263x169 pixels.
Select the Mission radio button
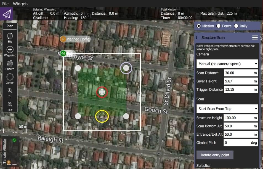199,26
